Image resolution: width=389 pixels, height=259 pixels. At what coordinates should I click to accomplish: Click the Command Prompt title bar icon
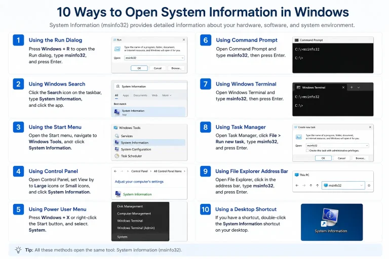tap(296, 40)
